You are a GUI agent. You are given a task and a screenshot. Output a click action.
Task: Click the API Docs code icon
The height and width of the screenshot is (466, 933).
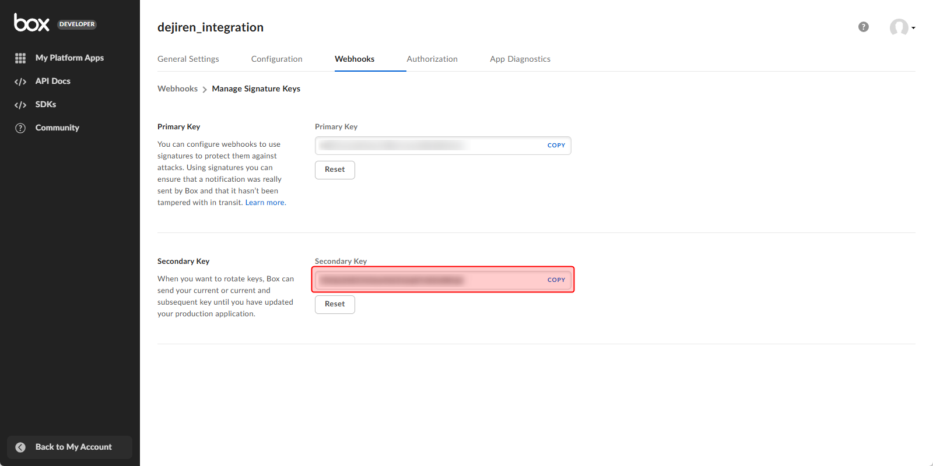pos(20,82)
